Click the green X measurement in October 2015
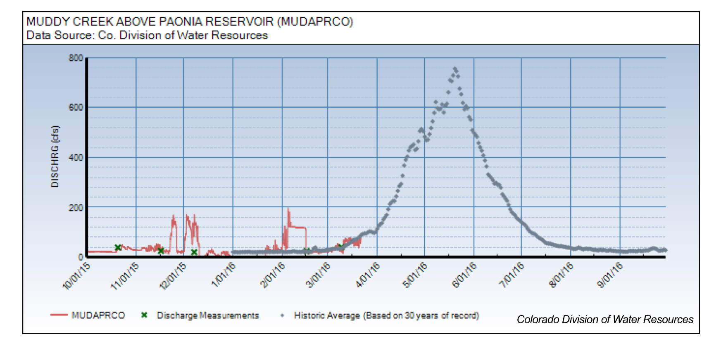 pyautogui.click(x=118, y=247)
